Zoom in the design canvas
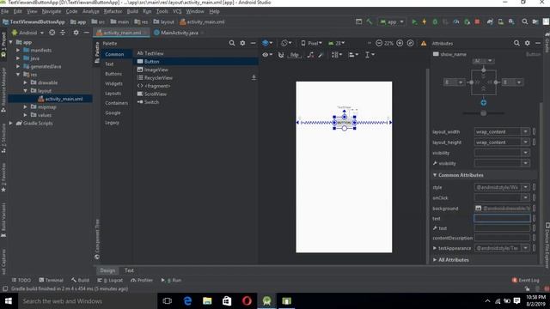The height and width of the screenshot is (309, 550). tap(400, 43)
